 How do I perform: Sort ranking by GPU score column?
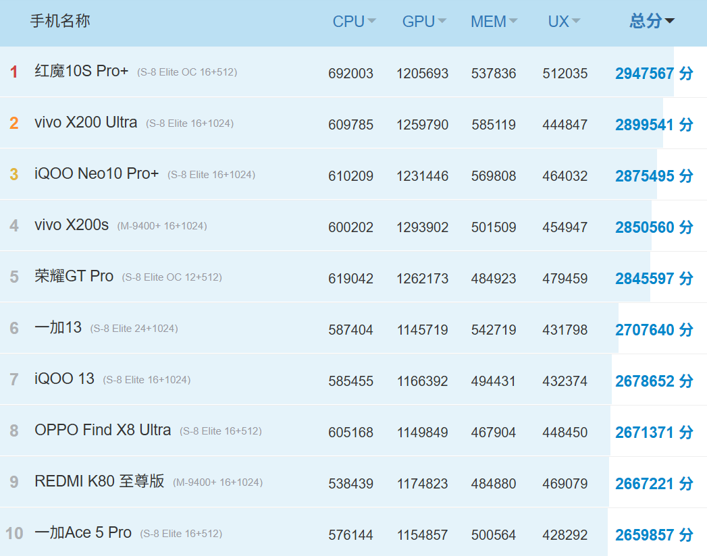pos(424,21)
